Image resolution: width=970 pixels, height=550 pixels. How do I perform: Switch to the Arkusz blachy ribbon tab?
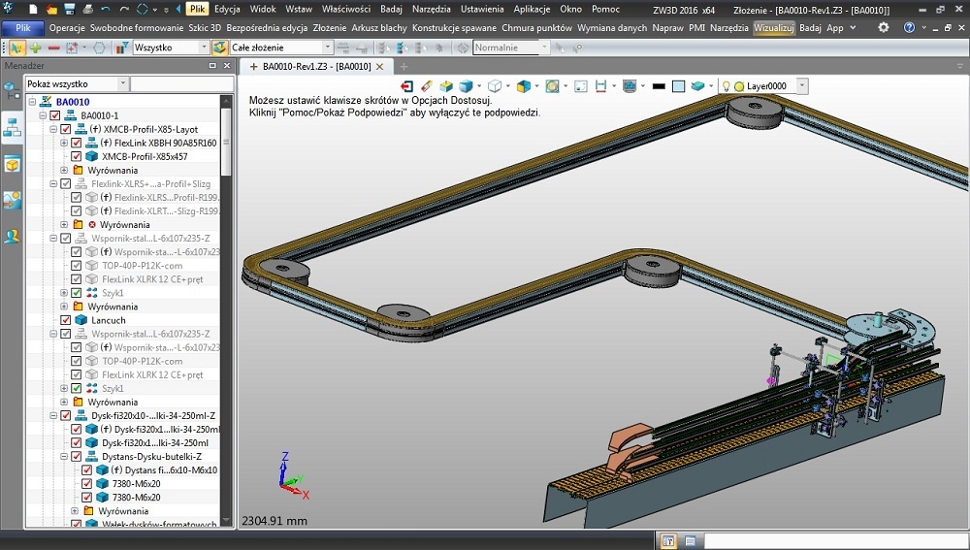point(378,28)
